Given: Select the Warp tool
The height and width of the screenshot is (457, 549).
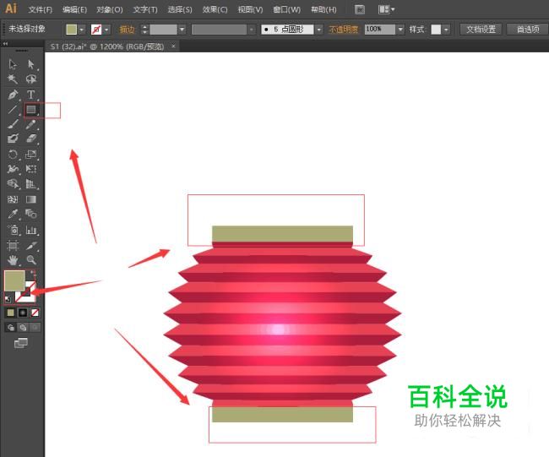Looking at the screenshot, I should [13, 169].
